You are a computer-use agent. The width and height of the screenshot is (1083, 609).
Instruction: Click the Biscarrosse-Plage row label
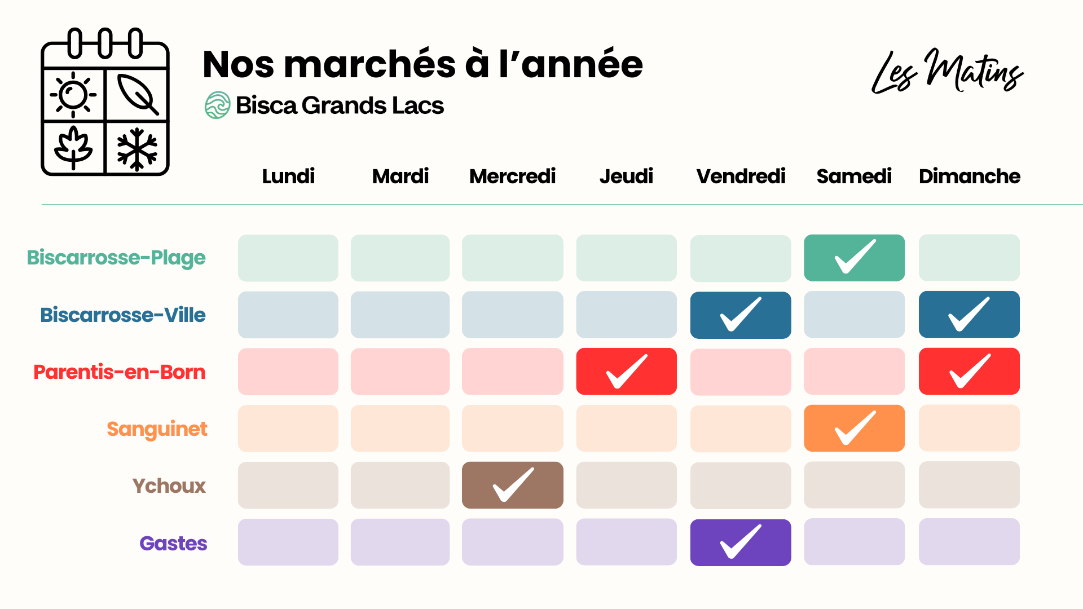pyautogui.click(x=116, y=258)
